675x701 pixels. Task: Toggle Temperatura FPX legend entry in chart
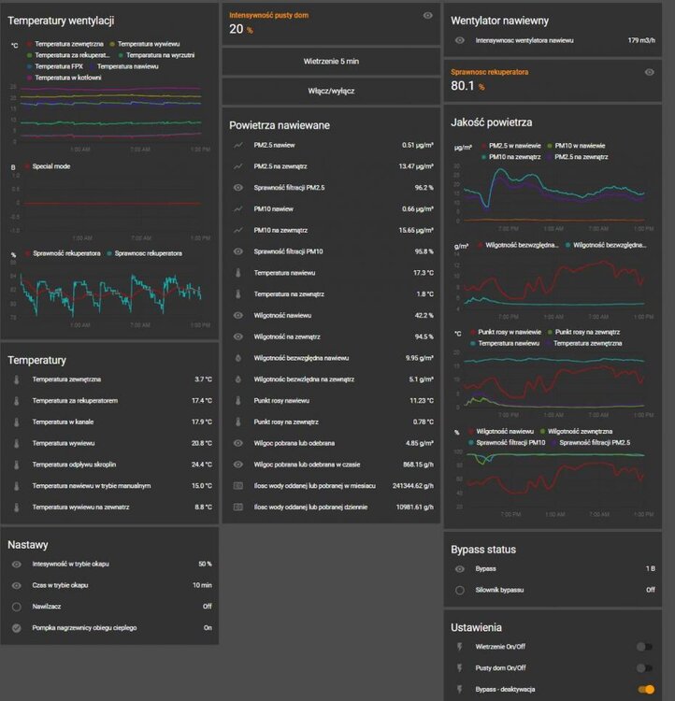(59, 66)
